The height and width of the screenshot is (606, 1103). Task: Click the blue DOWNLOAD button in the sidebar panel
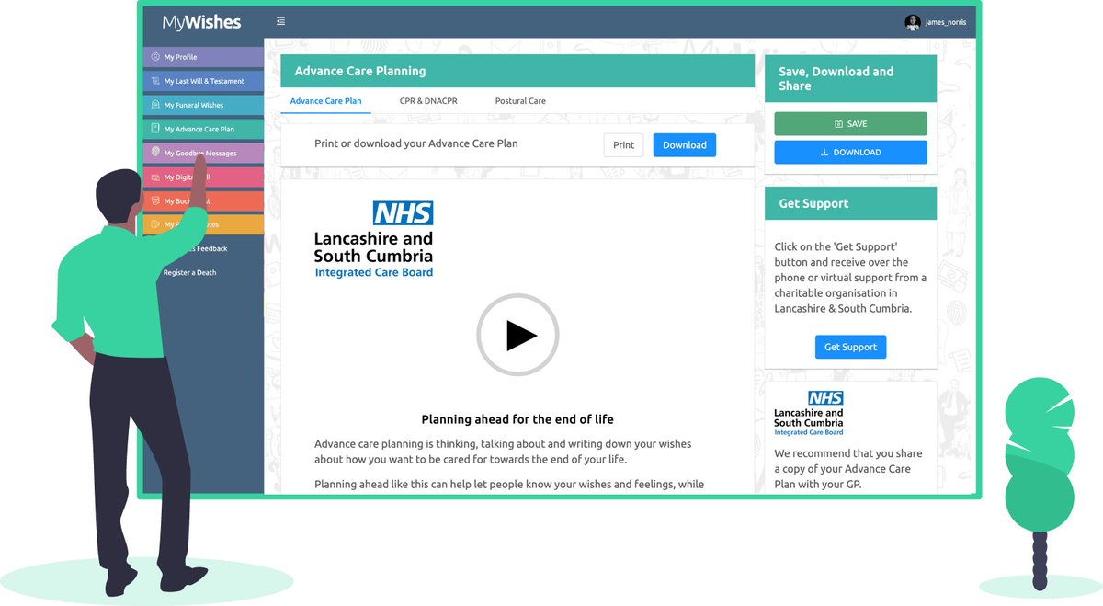click(850, 153)
